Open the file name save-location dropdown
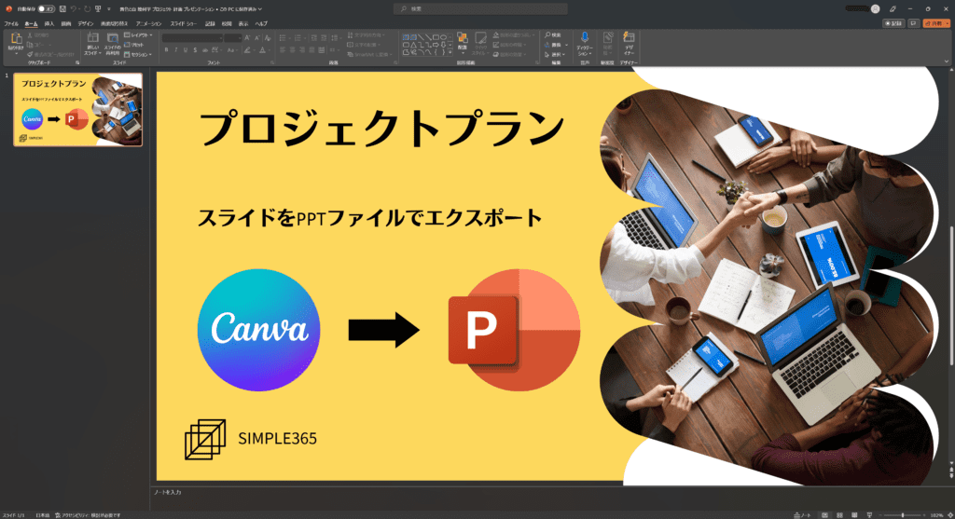955x519 pixels. pyautogui.click(x=259, y=9)
